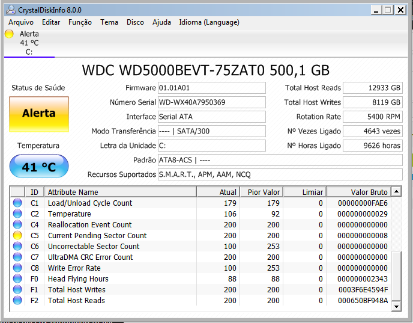413x323 pixels.
Task: Click yellow status circle for Current Pending Sector Count
Action: click(x=17, y=236)
